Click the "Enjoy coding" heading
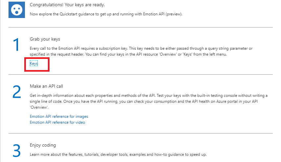Viewport: 281px width, 162px height. pyautogui.click(x=43, y=145)
